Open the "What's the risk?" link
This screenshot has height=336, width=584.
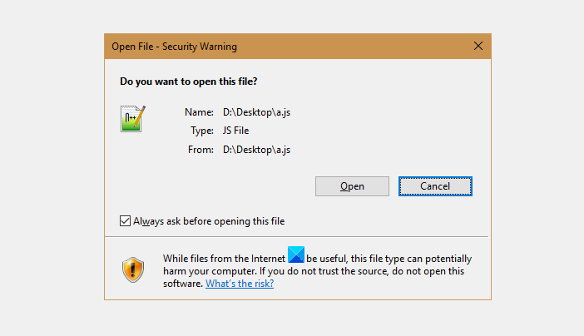point(240,284)
